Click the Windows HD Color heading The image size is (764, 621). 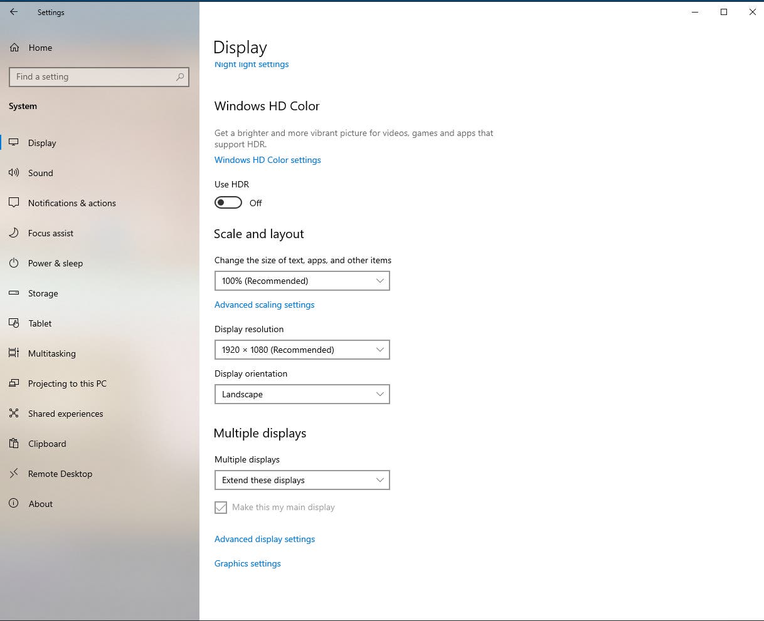click(267, 106)
